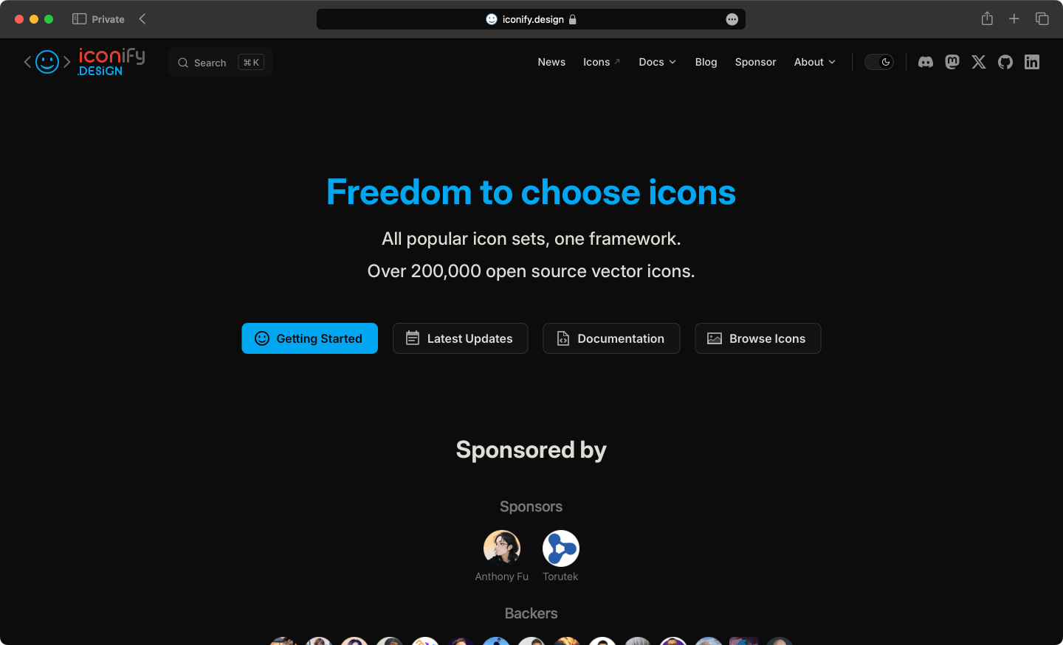Open the Blog nav item
Viewport: 1063px width, 645px height.
[706, 62]
